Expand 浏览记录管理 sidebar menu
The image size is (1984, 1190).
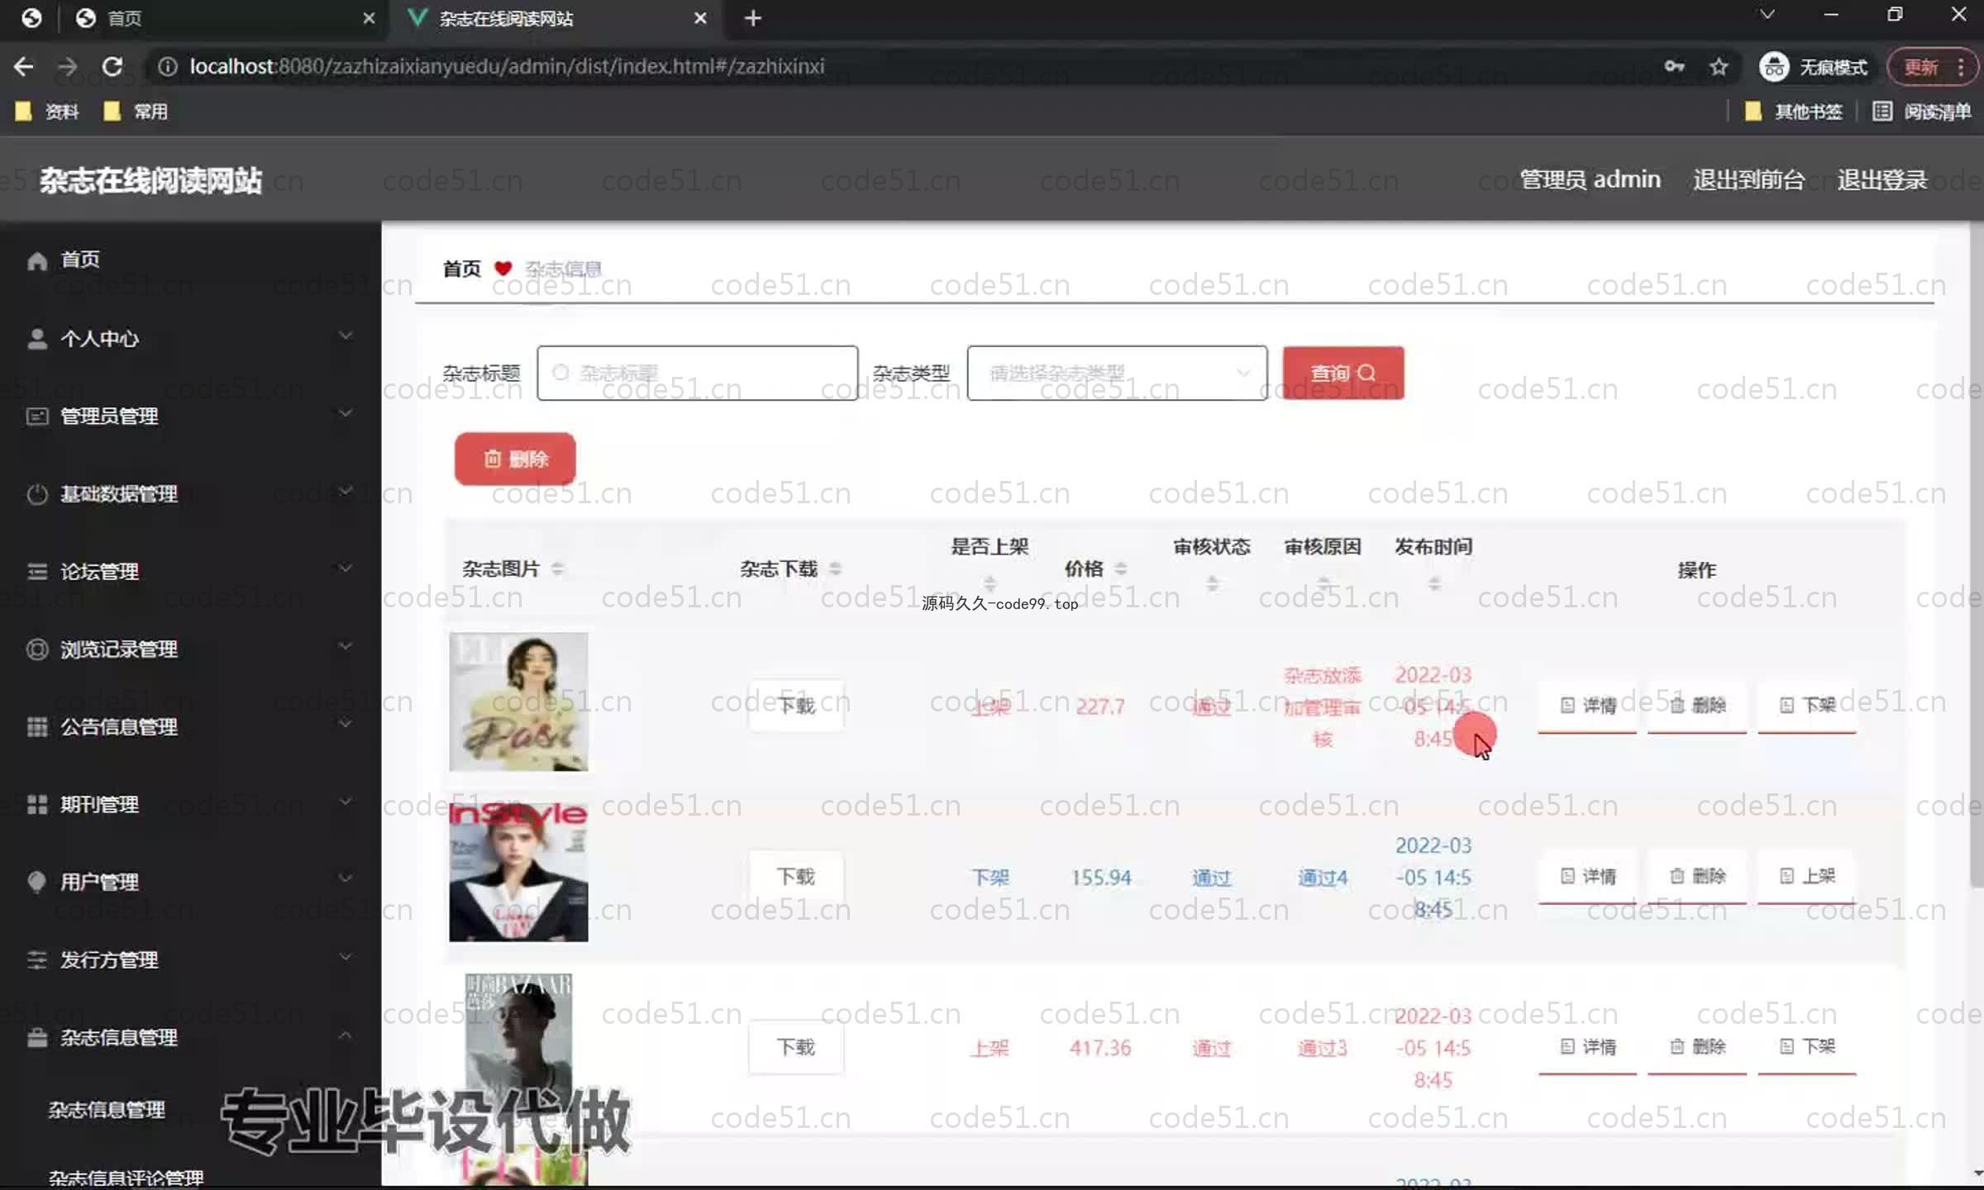(190, 649)
